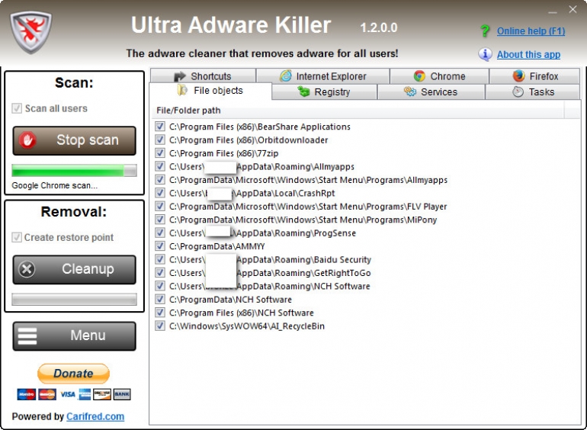Click the blue info icon beside About
This screenshot has height=430, width=587.
(x=485, y=54)
